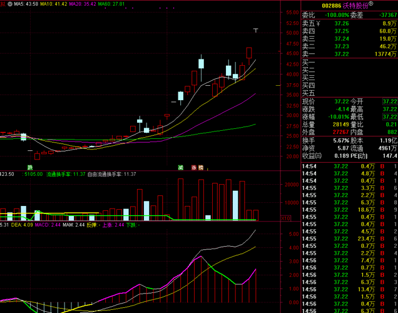Click the 委比 value -100.00%

(337, 15)
